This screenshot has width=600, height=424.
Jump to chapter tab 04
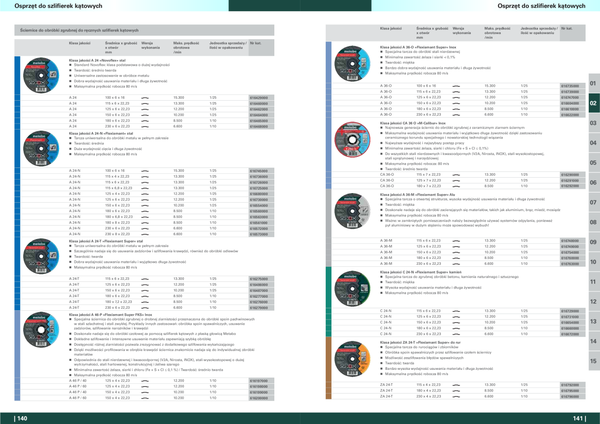point(593,143)
